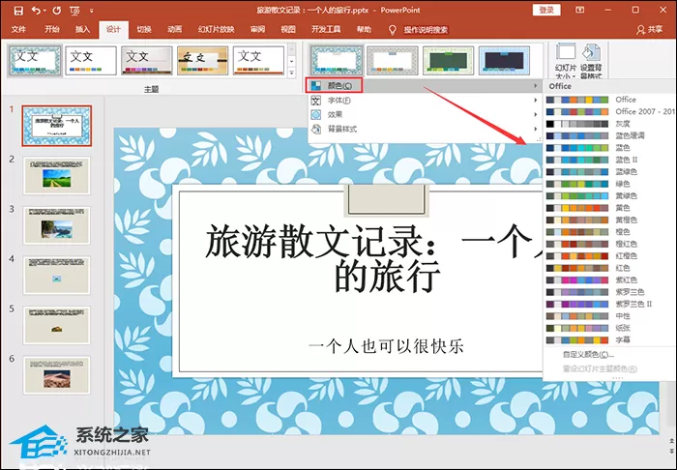This screenshot has height=470, width=677.
Task: Select the 灰度 grayscale color scheme
Action: (609, 124)
